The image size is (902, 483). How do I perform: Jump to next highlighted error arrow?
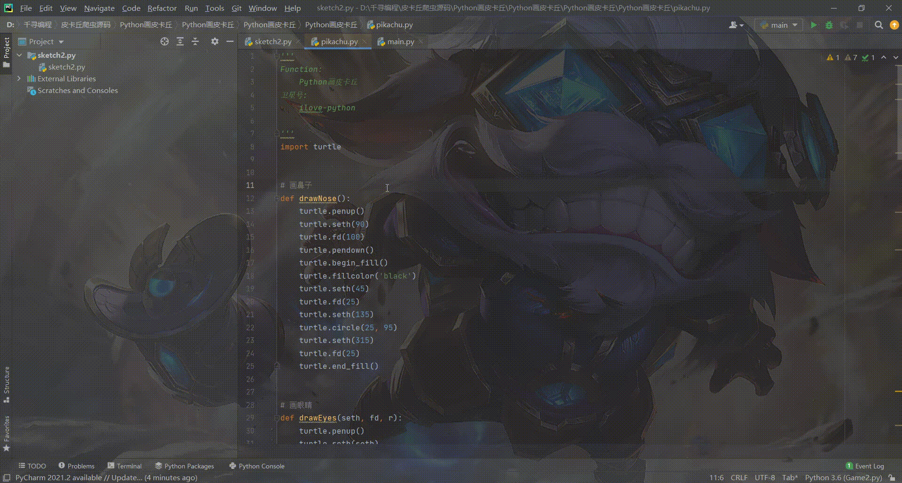[x=895, y=57]
